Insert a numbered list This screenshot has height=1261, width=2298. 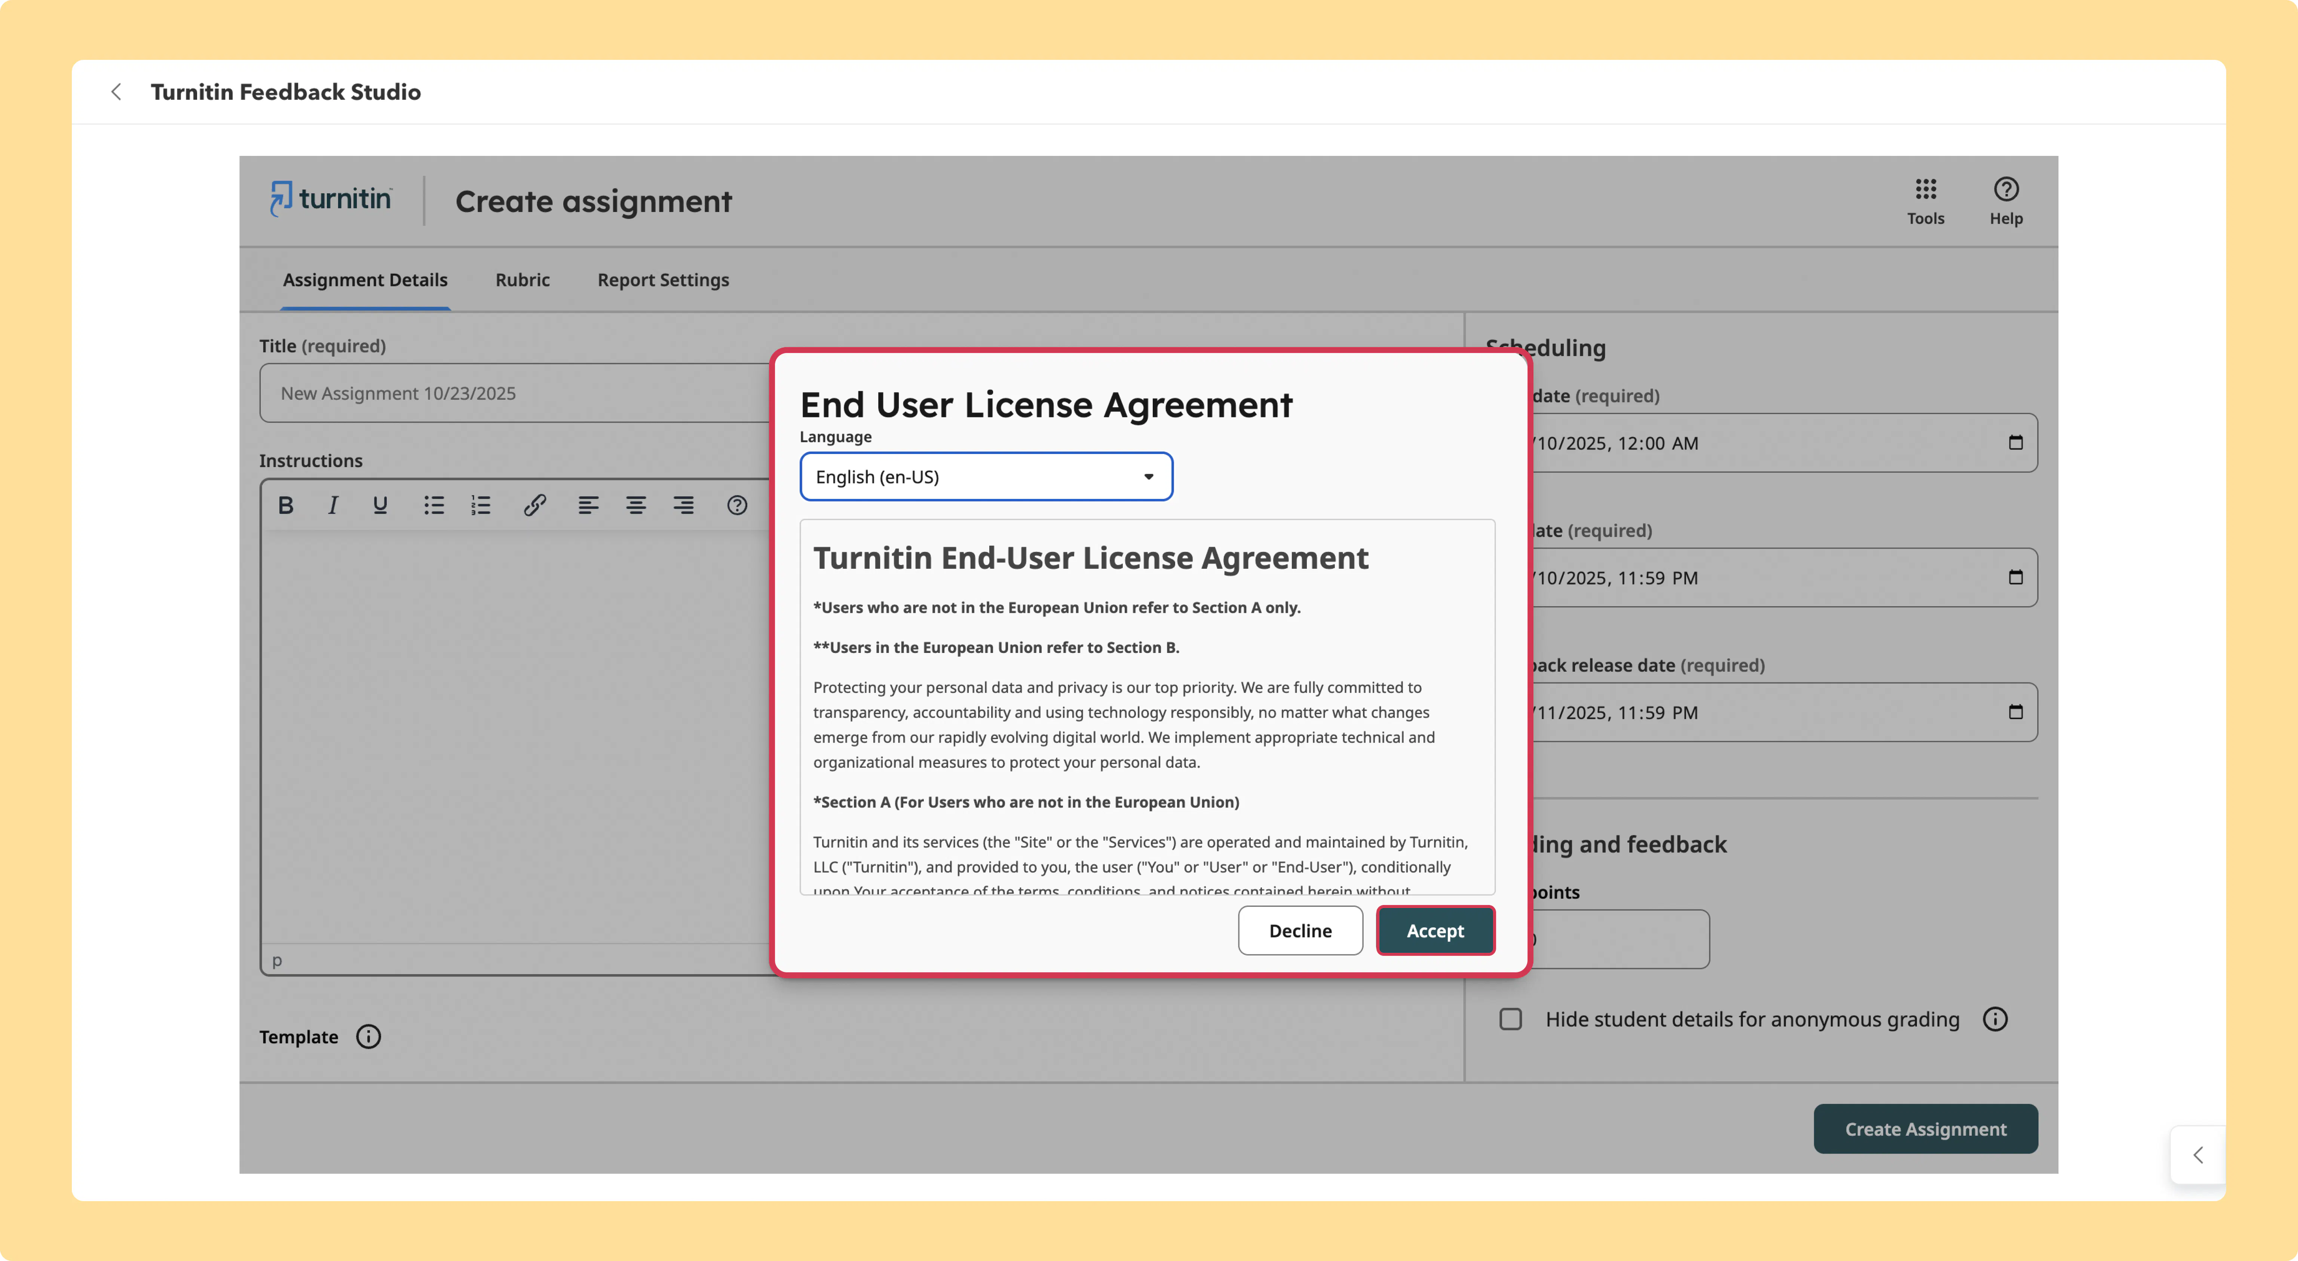pos(482,506)
